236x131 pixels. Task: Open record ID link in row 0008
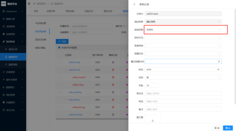(74, 62)
